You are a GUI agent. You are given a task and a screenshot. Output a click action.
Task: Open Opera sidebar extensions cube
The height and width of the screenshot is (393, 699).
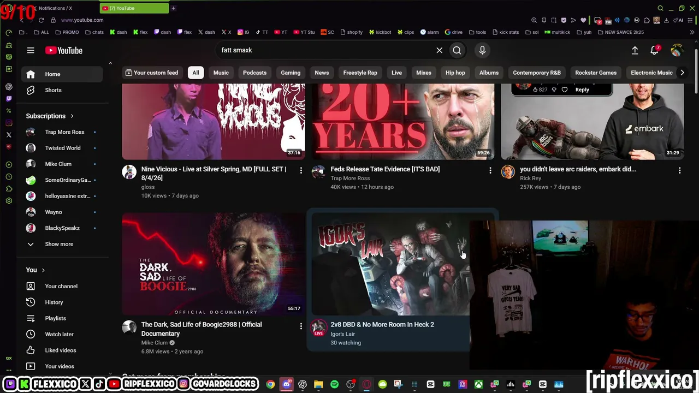(x=9, y=189)
